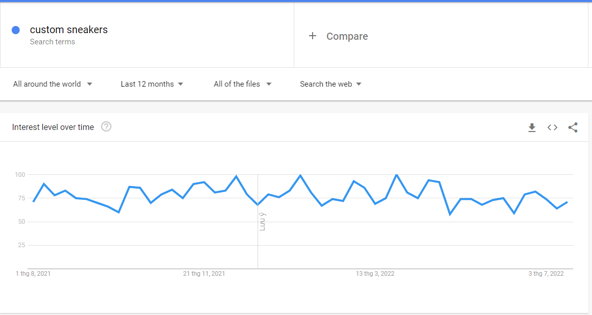
Task: Edit the custom sneakers search term
Action: pos(69,30)
